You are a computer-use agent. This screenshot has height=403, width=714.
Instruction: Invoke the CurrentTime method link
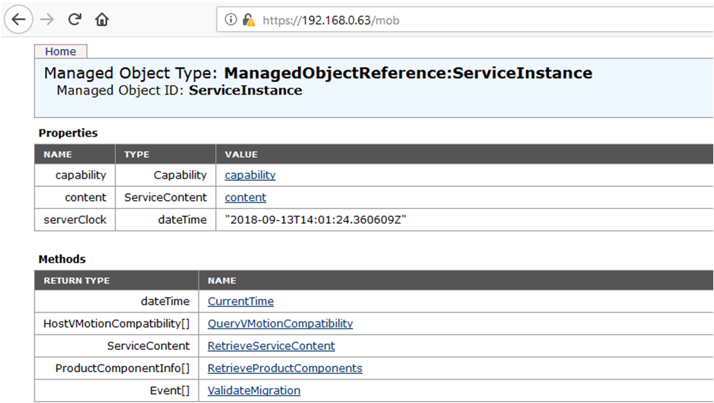[240, 301]
